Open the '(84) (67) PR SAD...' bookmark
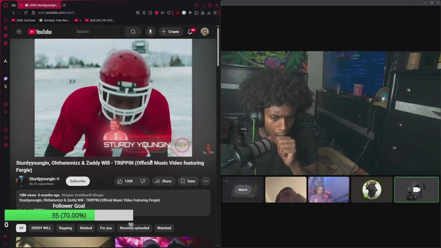This screenshot has width=441, height=248. click(x=100, y=20)
